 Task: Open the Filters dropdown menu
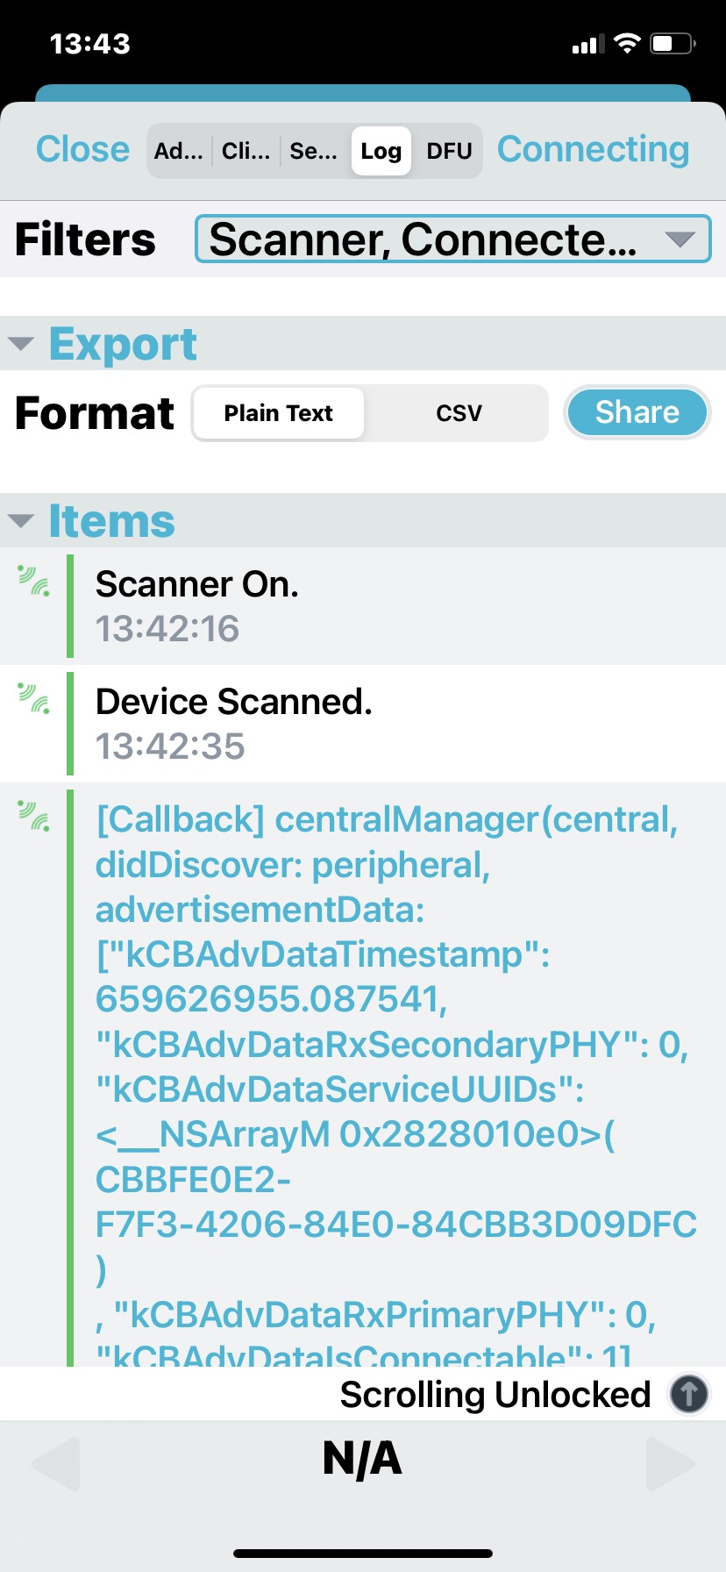coord(452,239)
